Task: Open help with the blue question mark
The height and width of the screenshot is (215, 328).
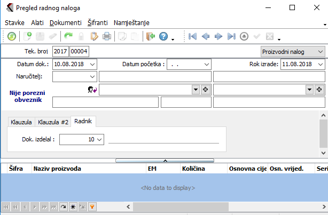Action: click(x=163, y=37)
